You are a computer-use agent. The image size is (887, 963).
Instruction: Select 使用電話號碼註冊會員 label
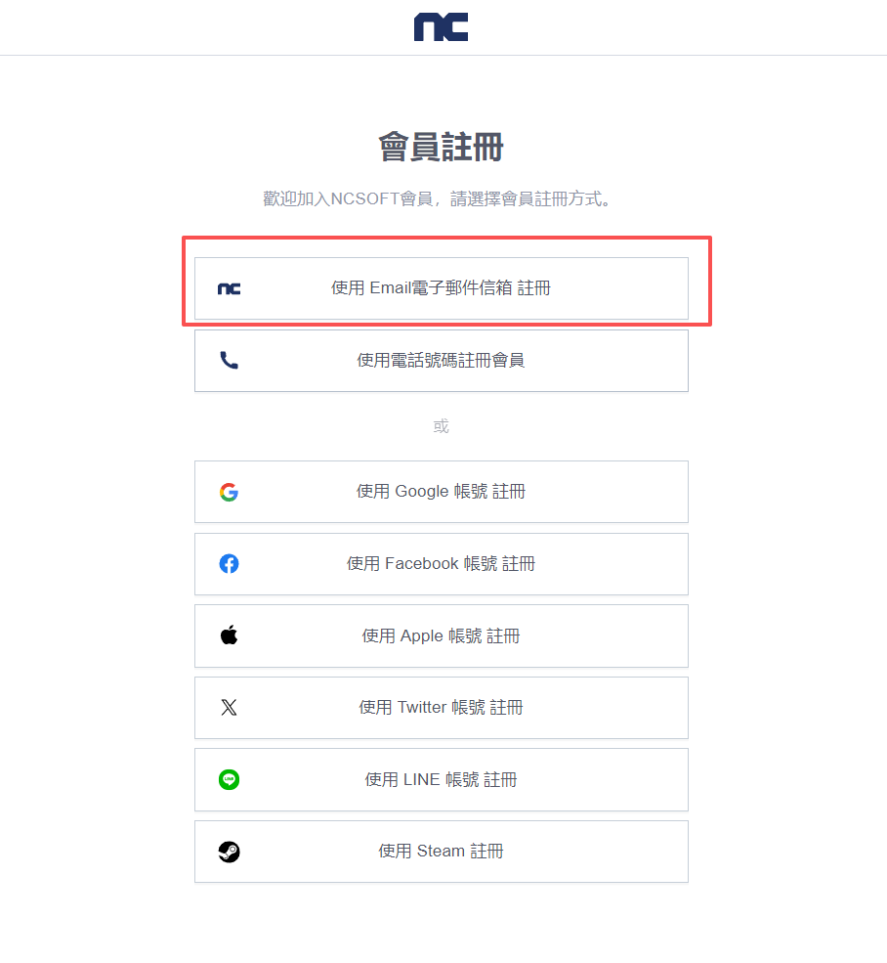(x=441, y=361)
